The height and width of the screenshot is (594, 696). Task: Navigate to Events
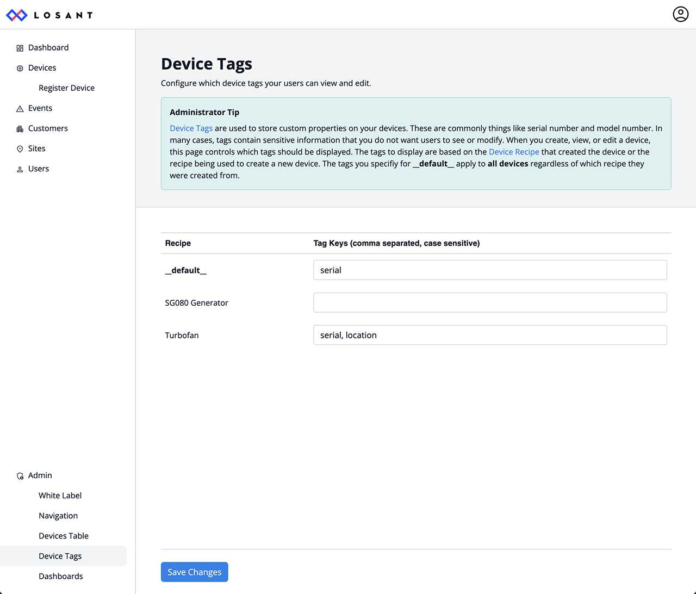(40, 108)
